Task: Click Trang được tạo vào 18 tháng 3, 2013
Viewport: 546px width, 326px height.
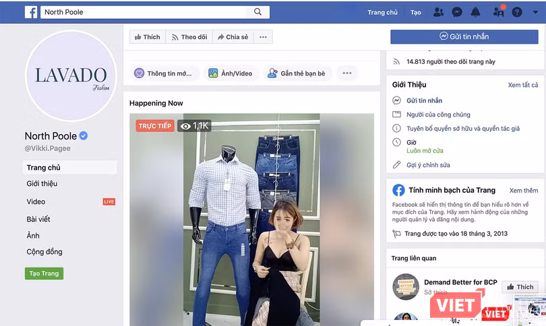Action: 456,234
